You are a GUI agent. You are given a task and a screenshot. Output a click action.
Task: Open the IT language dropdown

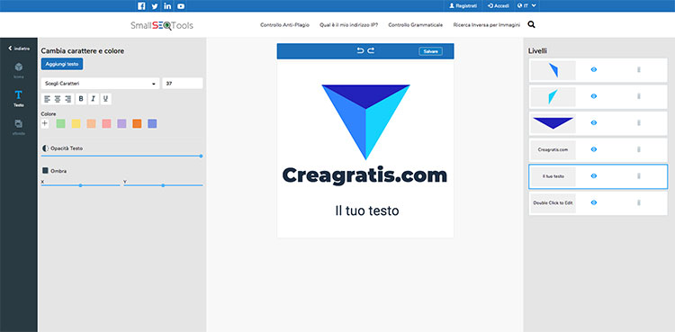pyautogui.click(x=526, y=6)
